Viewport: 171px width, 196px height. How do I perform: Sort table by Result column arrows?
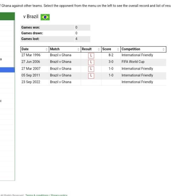pos(99,49)
